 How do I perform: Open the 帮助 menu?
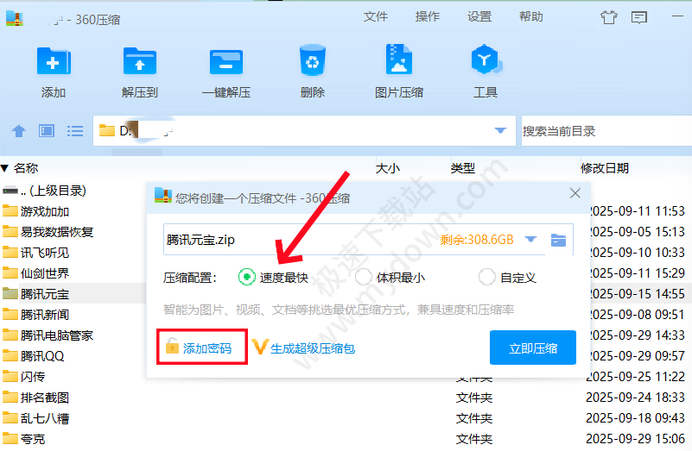click(531, 16)
